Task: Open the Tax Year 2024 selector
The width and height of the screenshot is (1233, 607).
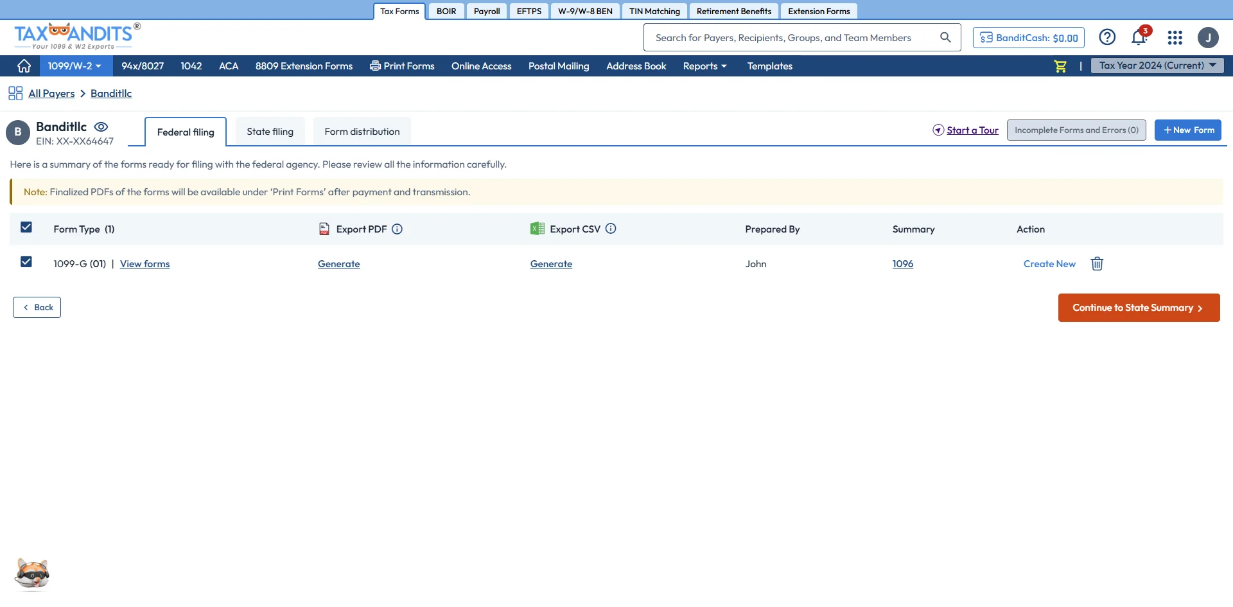Action: tap(1157, 66)
